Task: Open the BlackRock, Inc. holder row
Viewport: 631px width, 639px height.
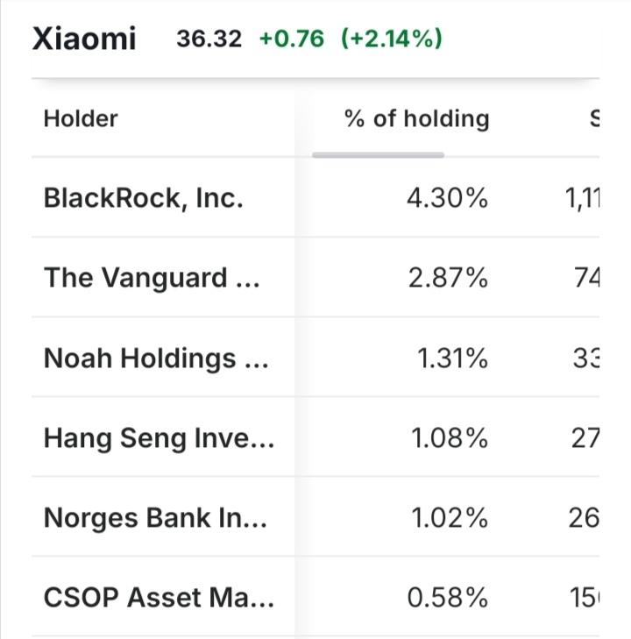Action: pyautogui.click(x=144, y=199)
